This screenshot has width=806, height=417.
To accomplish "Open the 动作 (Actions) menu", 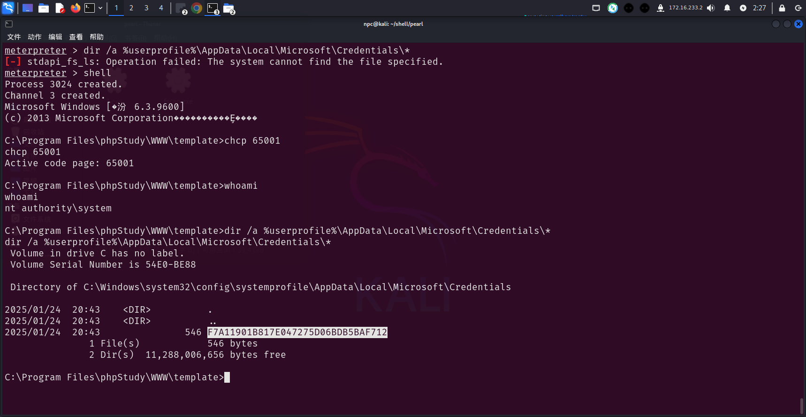I will pyautogui.click(x=35, y=37).
